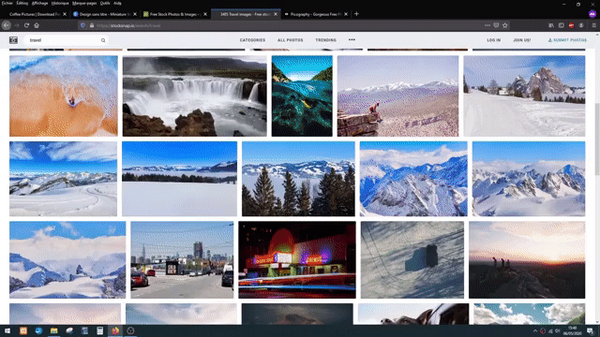Click the red adblock extension icon
The height and width of the screenshot is (337, 600).
571,25
